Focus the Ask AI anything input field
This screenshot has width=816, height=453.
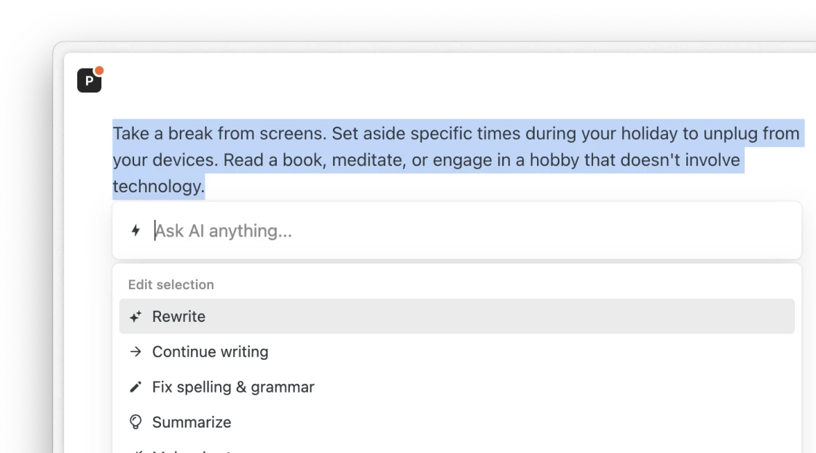[x=364, y=230]
